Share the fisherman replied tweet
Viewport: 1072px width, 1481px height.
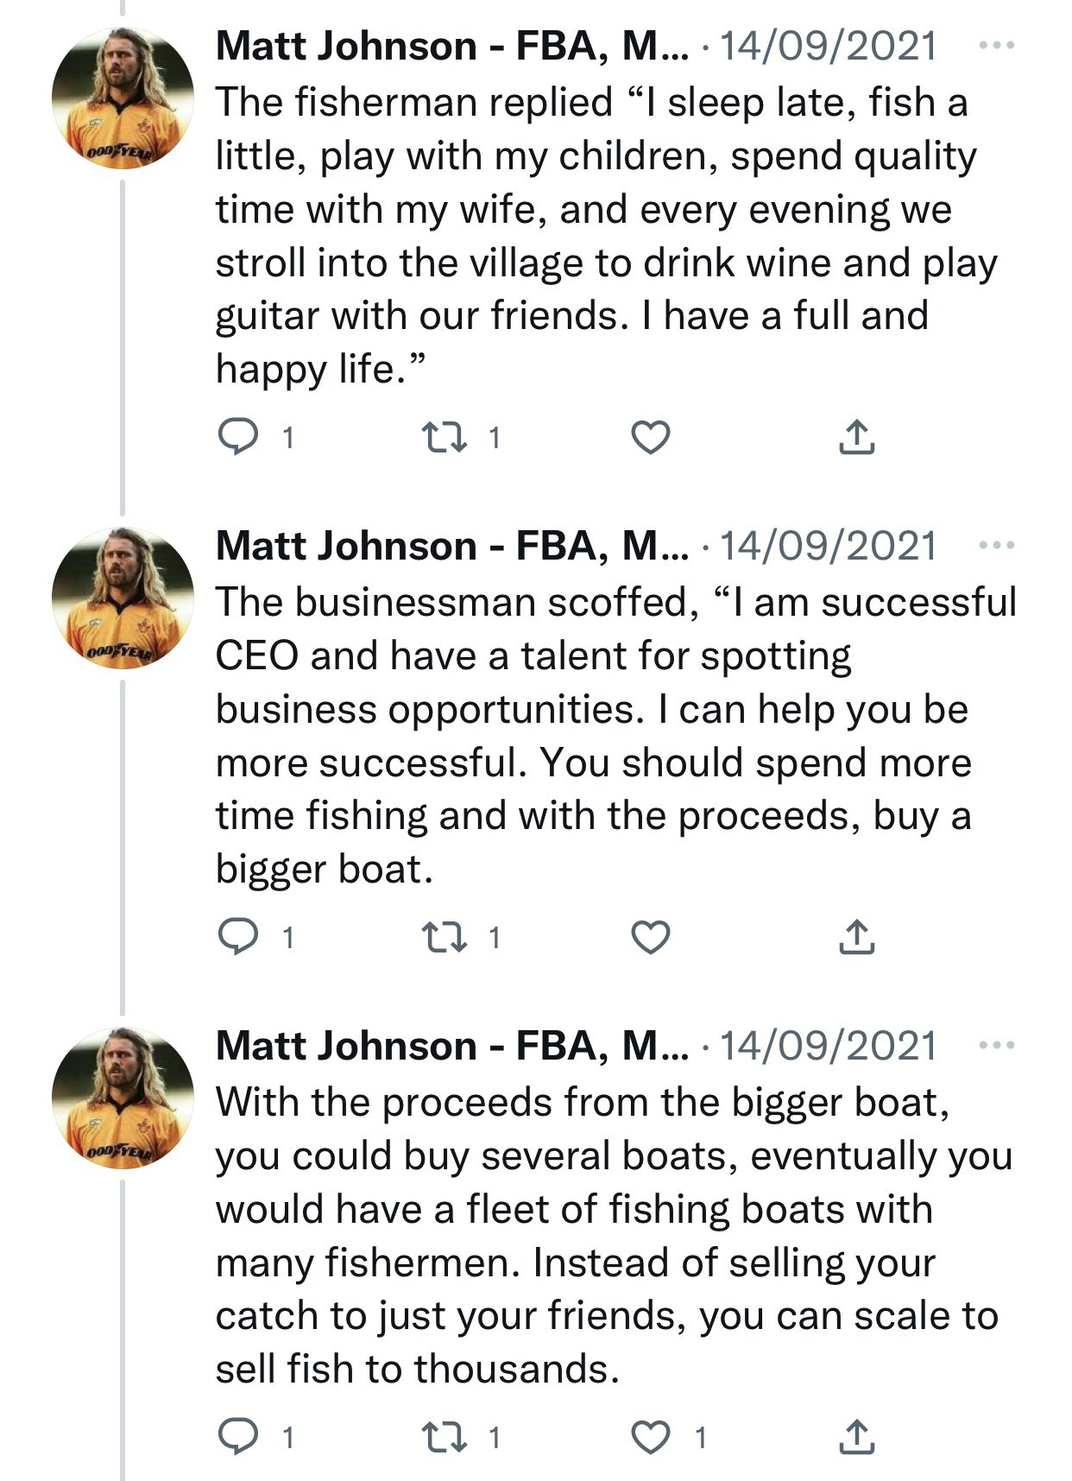pos(856,437)
